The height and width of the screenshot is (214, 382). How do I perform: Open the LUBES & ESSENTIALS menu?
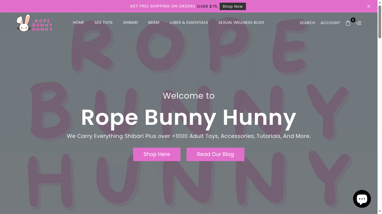(x=189, y=22)
